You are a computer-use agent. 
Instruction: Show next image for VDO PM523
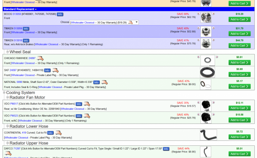(x=213, y=114)
